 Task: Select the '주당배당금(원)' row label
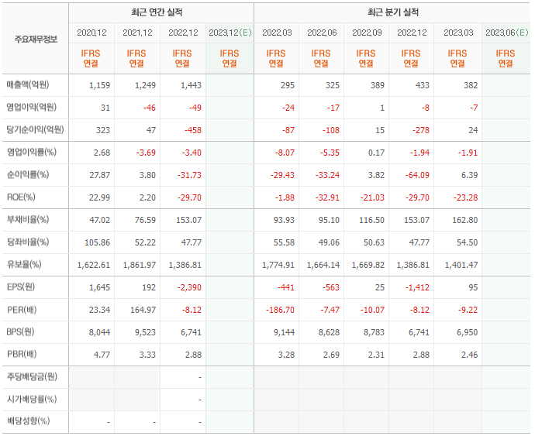(x=32, y=377)
